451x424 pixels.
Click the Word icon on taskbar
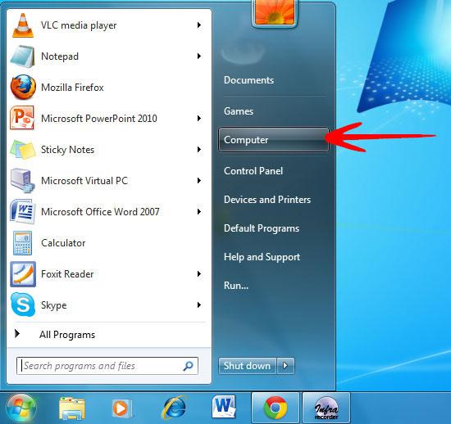(224, 408)
